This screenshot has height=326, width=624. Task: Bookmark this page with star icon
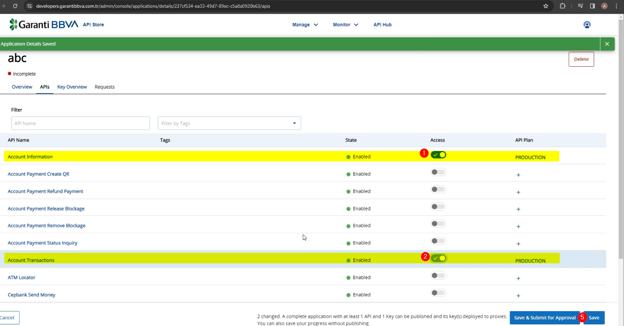546,6
